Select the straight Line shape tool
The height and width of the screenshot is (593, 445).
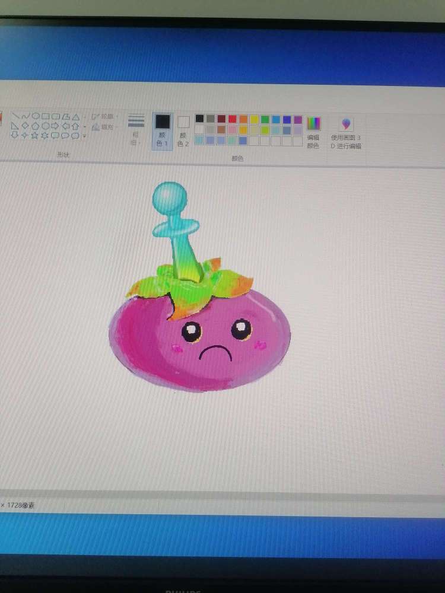[15, 116]
